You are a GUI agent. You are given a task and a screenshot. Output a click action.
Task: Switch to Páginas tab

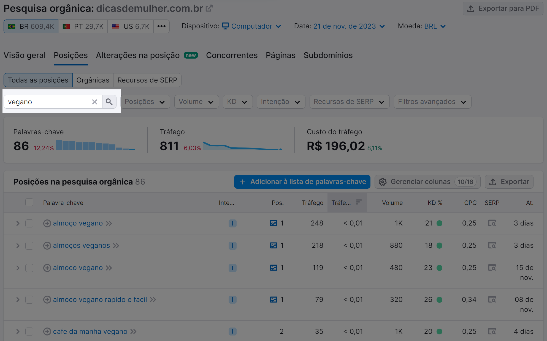point(281,55)
